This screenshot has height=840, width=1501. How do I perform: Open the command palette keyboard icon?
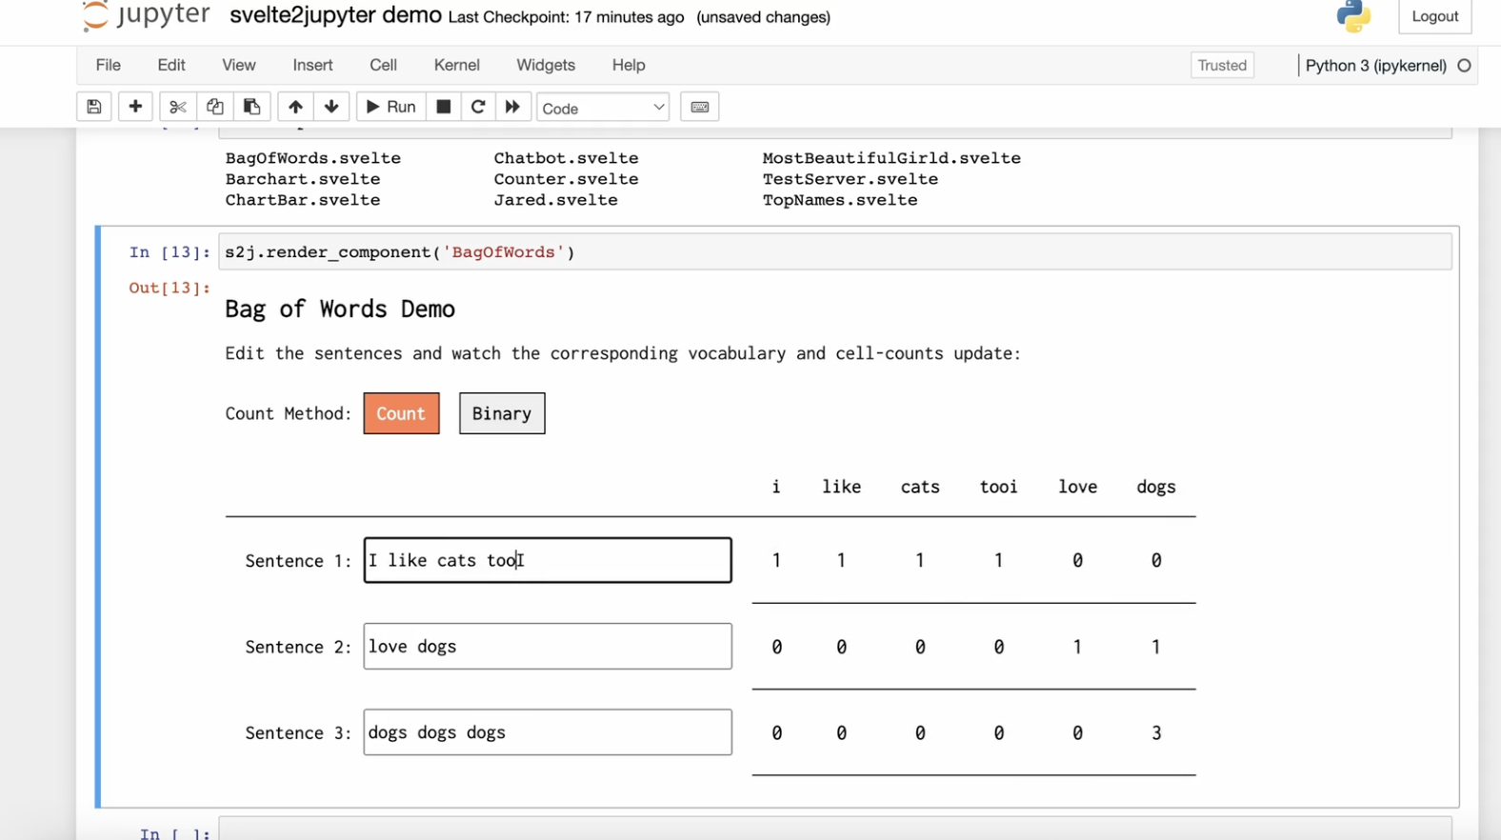[x=700, y=107]
